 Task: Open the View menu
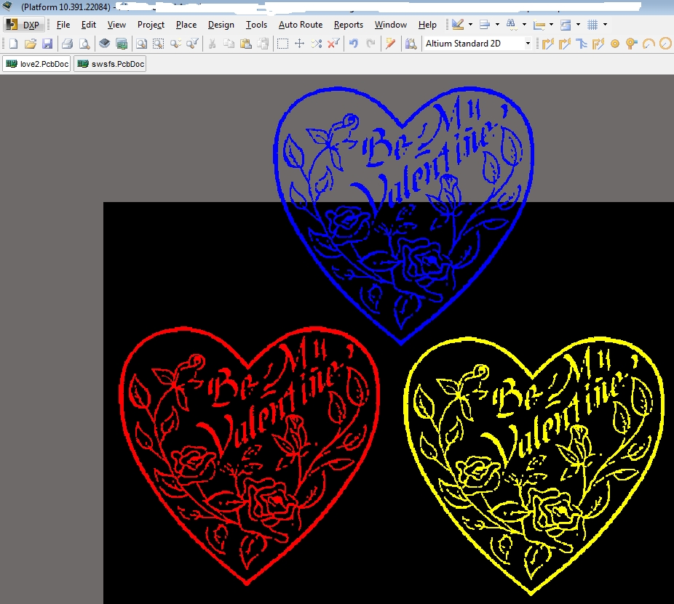click(116, 25)
